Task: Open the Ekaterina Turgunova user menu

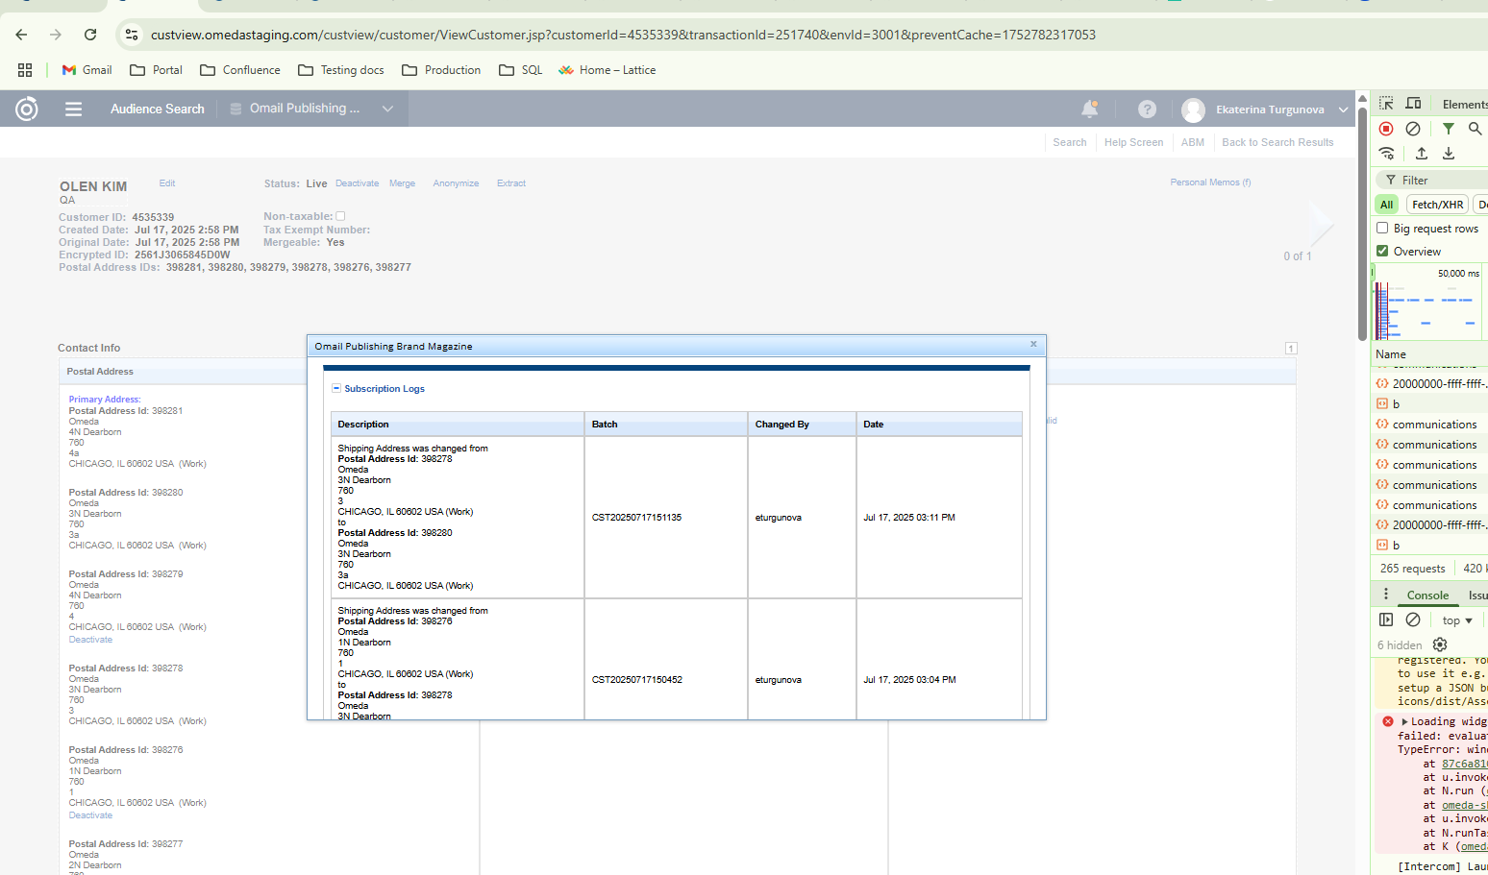Action: [1269, 109]
